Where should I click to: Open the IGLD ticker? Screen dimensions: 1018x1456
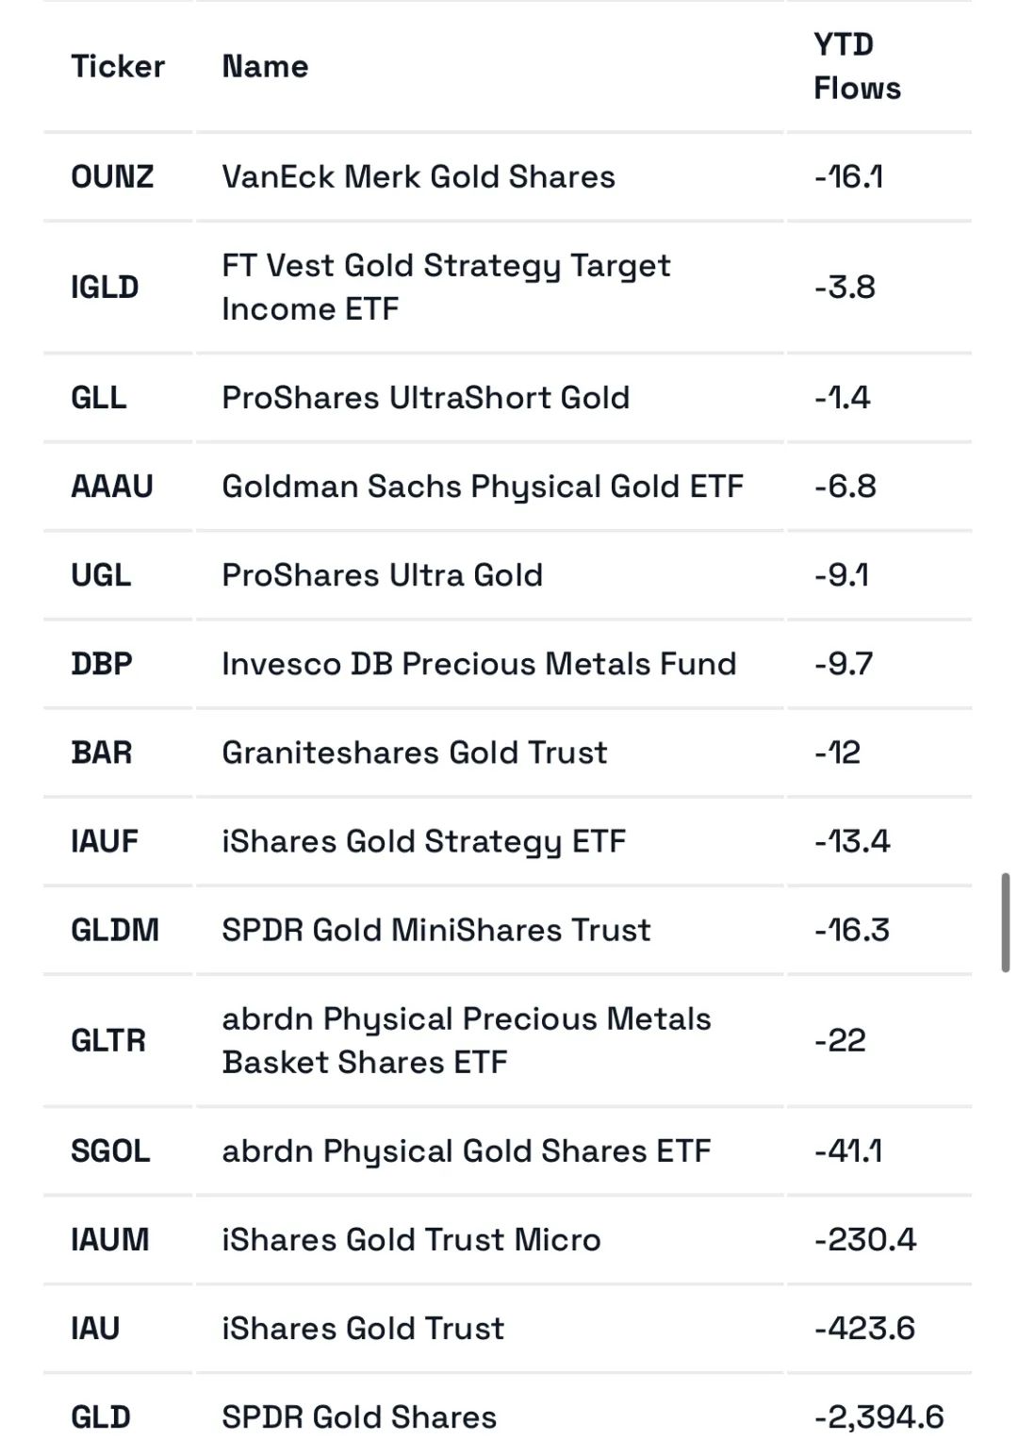click(x=105, y=287)
